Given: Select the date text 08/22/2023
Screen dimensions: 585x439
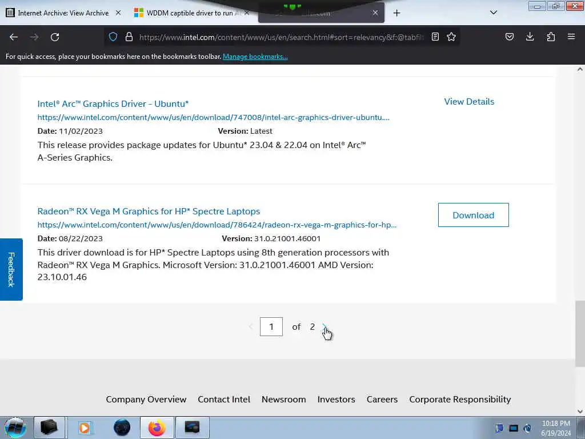Looking at the screenshot, I should [x=81, y=238].
